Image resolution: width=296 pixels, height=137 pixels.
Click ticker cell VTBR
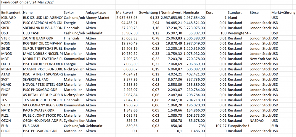(x=12, y=38)
